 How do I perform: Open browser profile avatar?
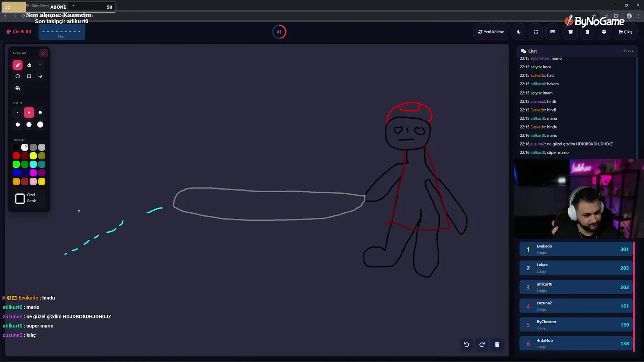pyautogui.click(x=629, y=16)
